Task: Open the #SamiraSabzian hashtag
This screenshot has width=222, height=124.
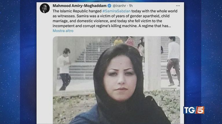Action: [116, 11]
